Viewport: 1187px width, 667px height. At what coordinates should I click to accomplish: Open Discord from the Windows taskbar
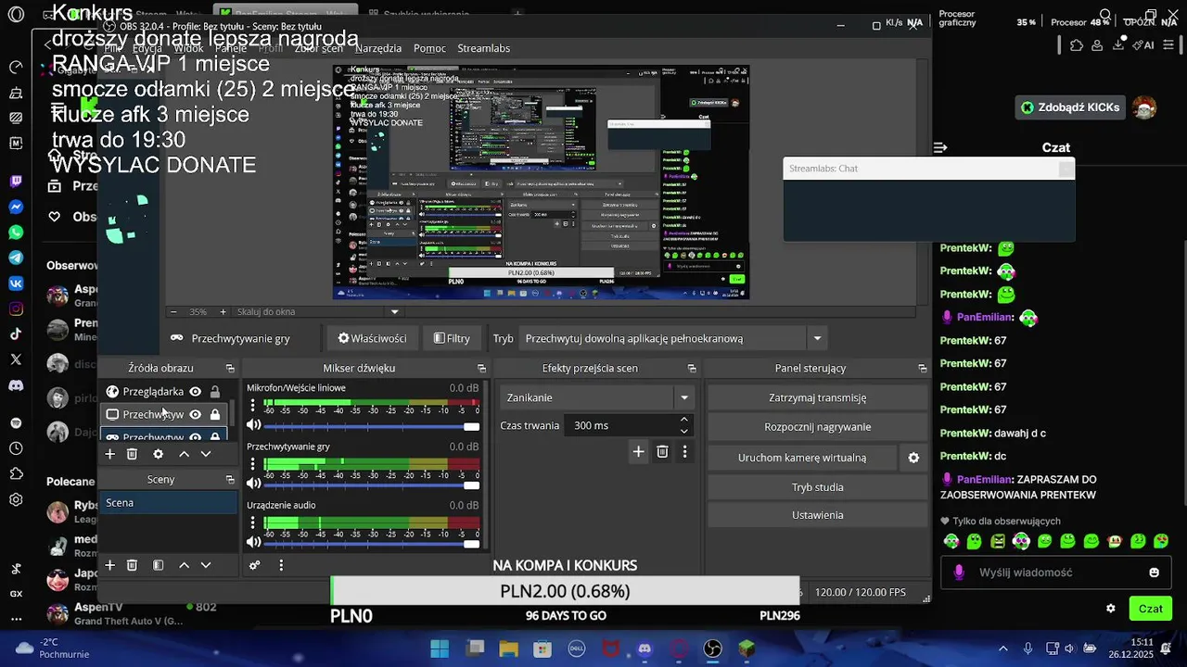tap(645, 648)
